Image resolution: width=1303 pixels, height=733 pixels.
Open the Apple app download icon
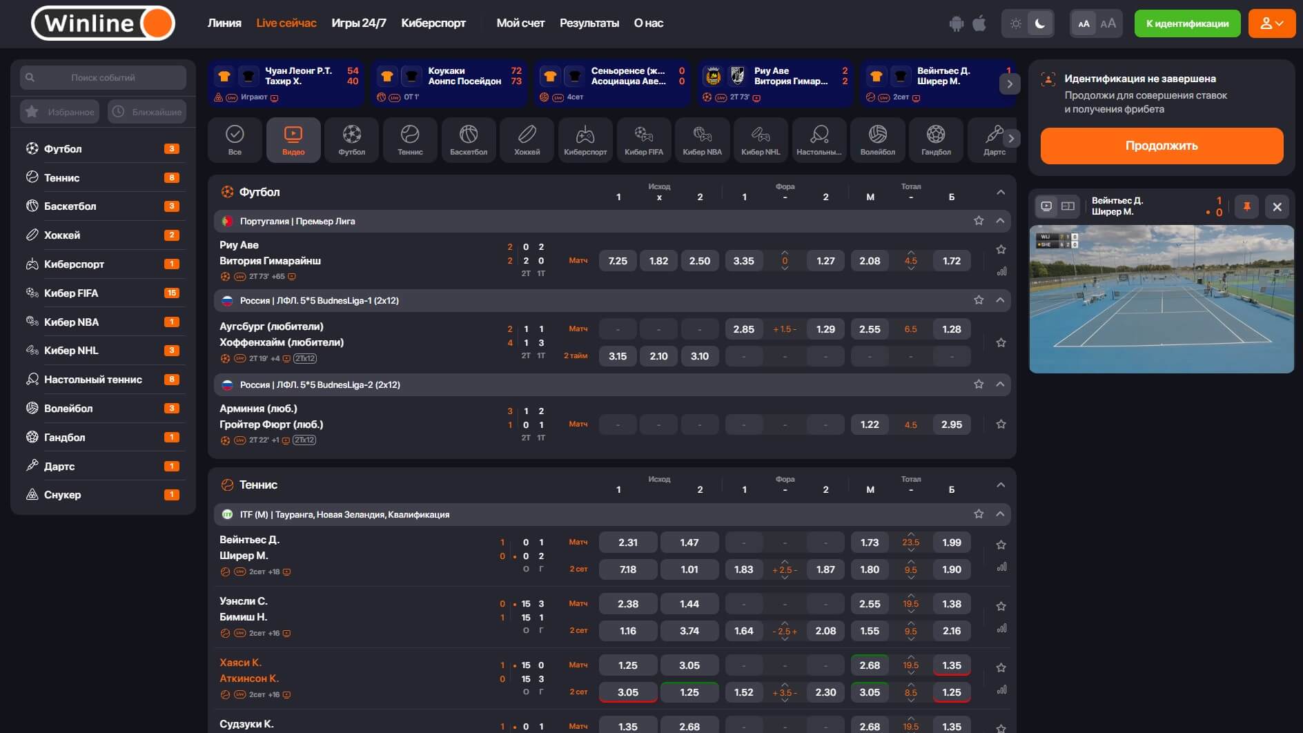pyautogui.click(x=979, y=23)
